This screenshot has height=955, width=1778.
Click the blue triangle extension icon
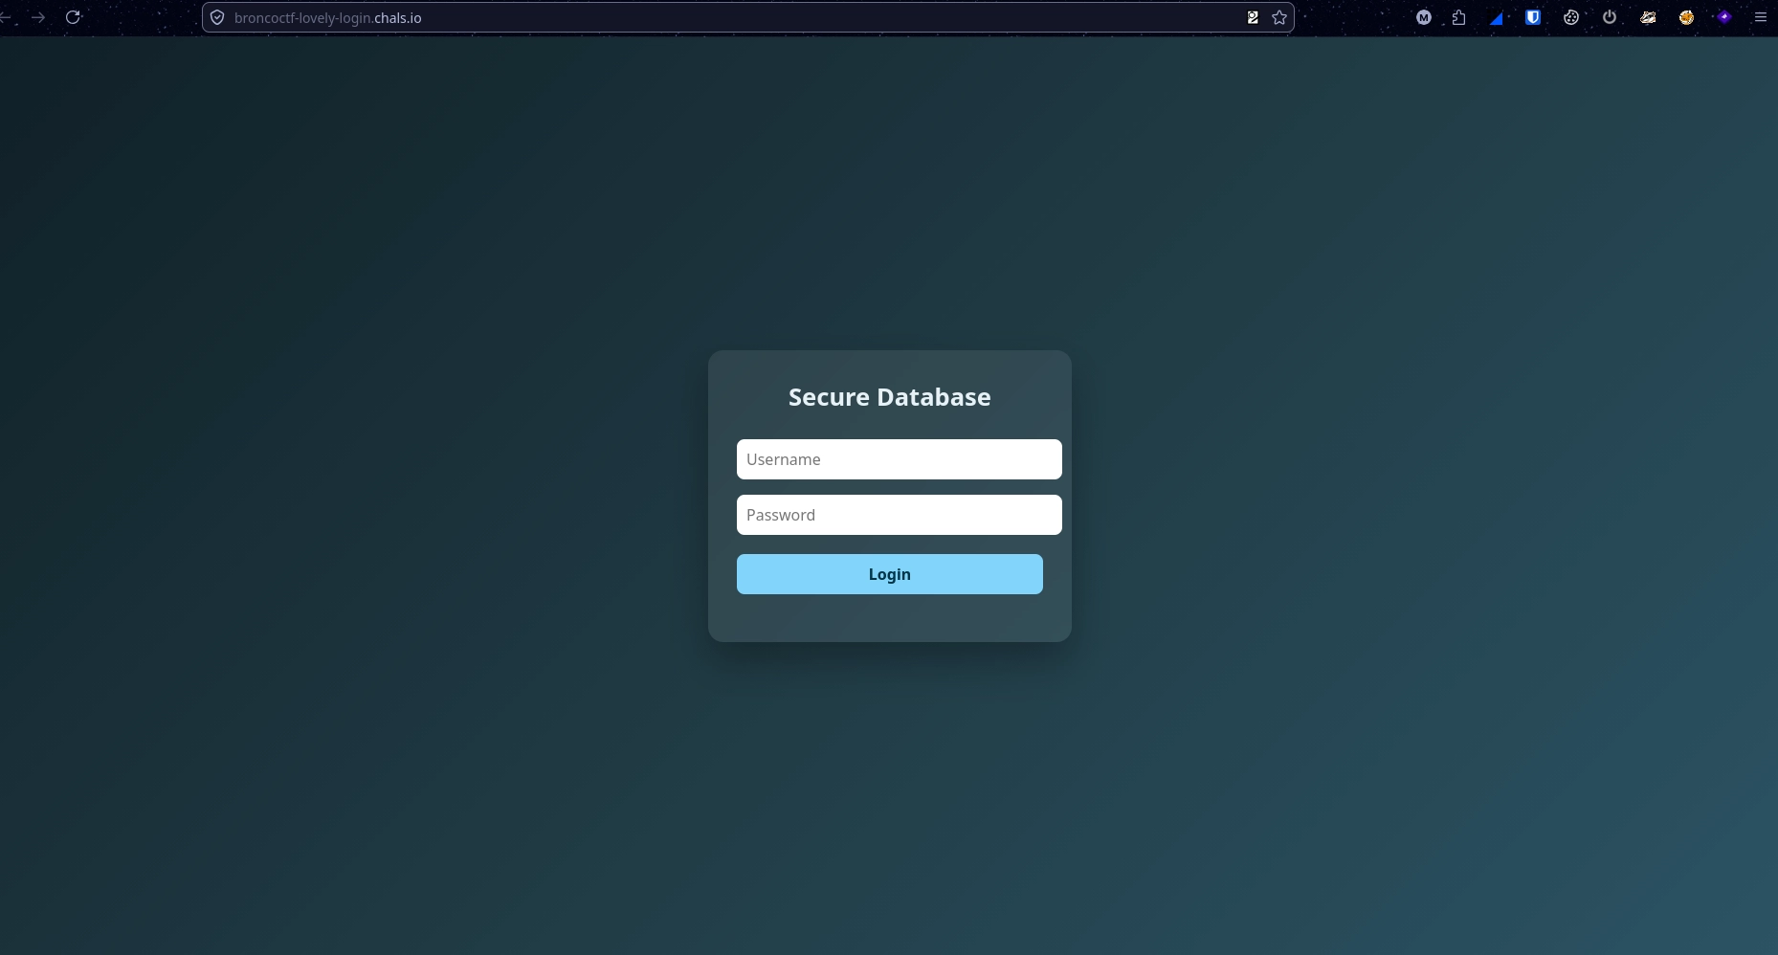point(1497,17)
